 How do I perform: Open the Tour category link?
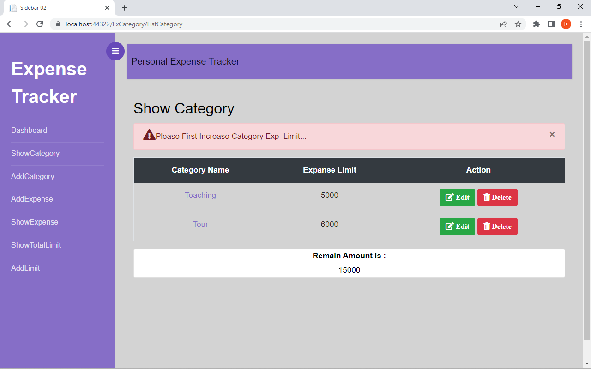[x=200, y=224]
